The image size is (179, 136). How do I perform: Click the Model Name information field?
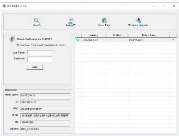pyautogui.click(x=46, y=95)
